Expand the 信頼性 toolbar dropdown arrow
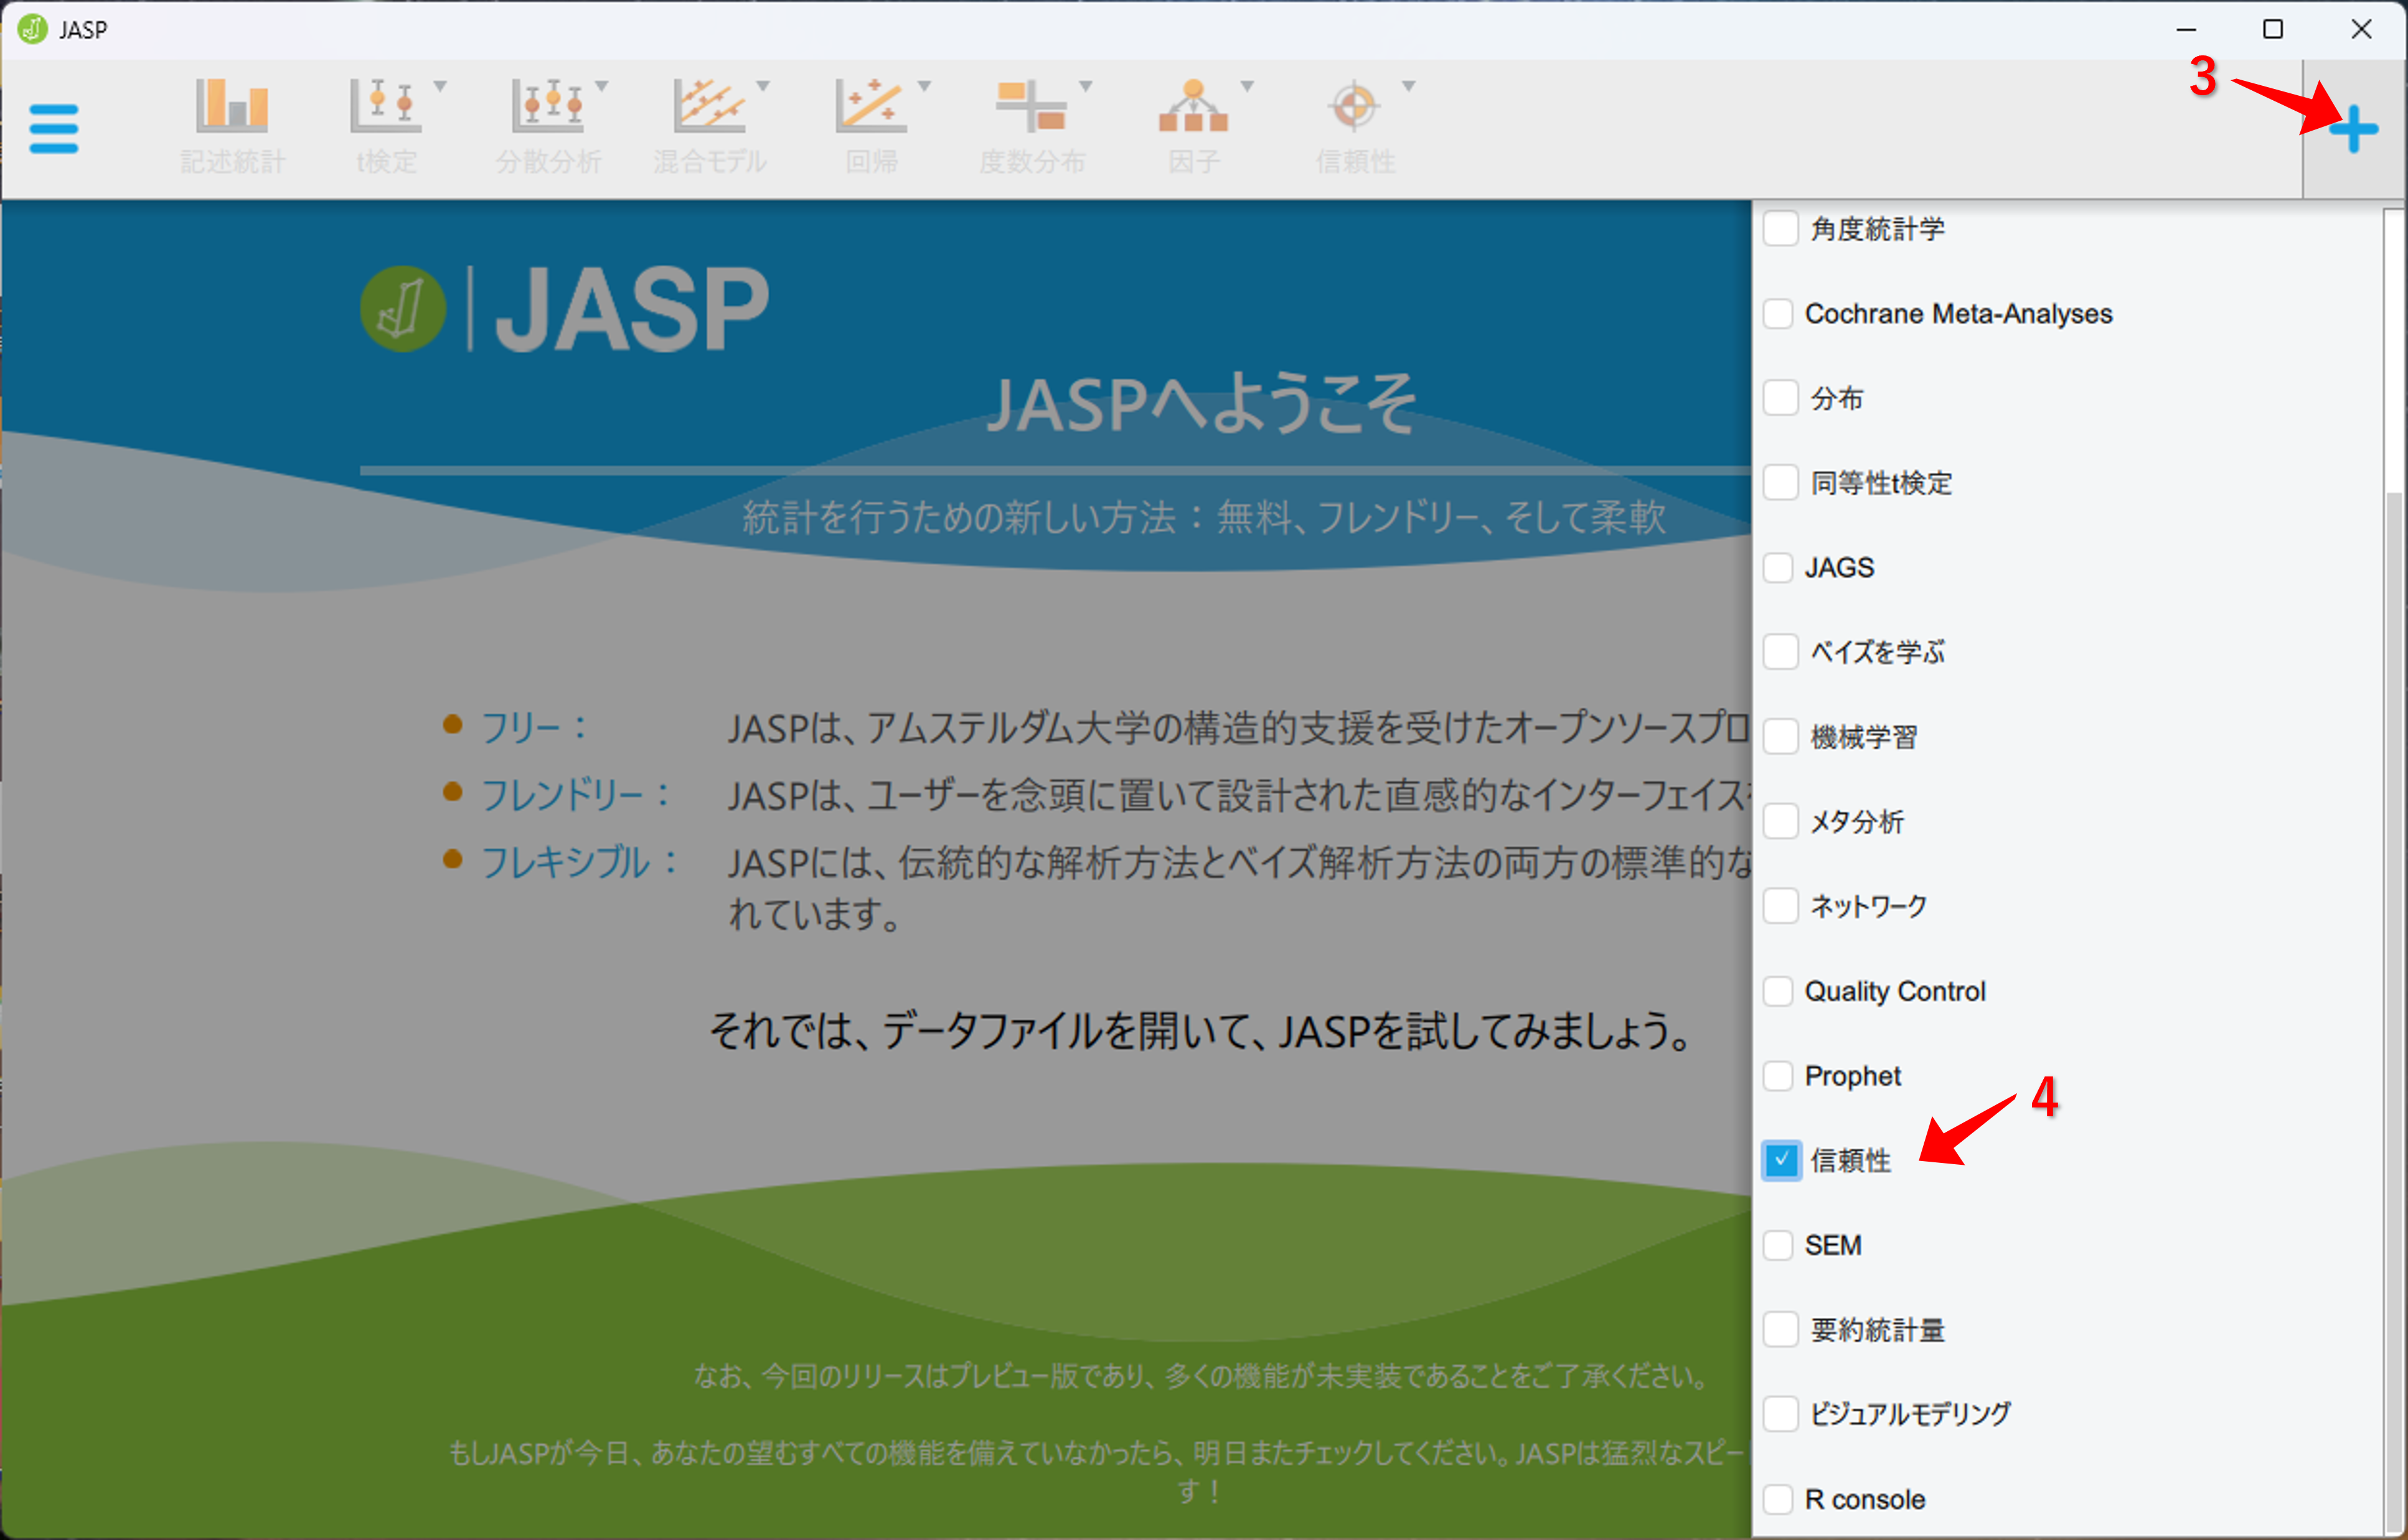The image size is (2408, 1540). point(1409,86)
